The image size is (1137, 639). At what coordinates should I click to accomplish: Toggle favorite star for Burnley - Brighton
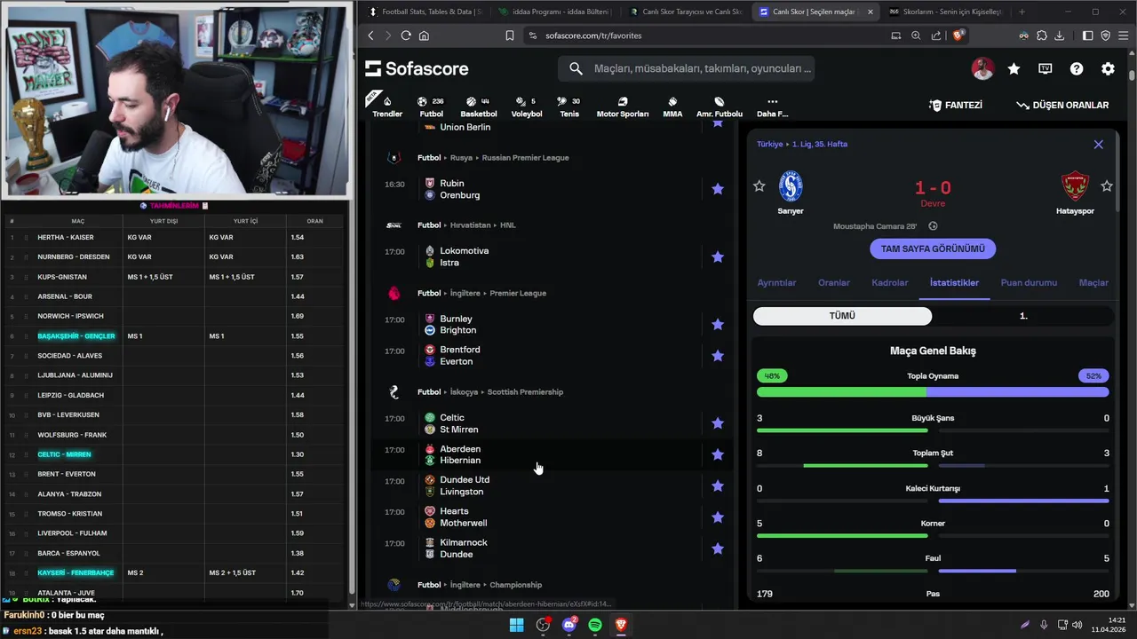point(718,324)
